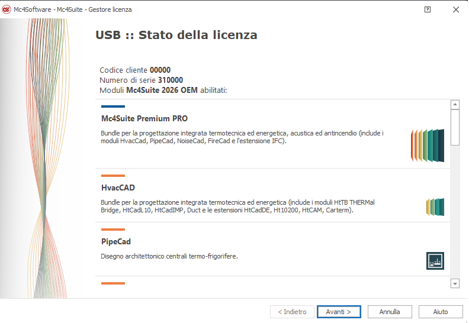Click the orange accent bar above HvacCAD
This screenshot has height=323, width=469.
pos(113,176)
